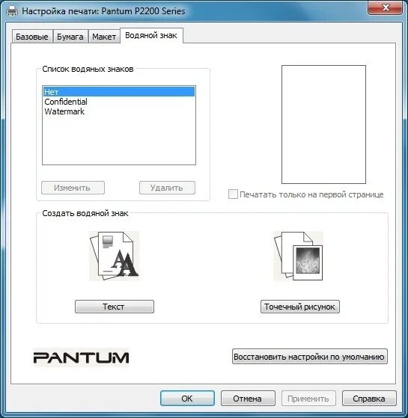Viewport: 408px width, 418px height.
Task: Restore default settings with Восстановить button
Action: pyautogui.click(x=309, y=357)
